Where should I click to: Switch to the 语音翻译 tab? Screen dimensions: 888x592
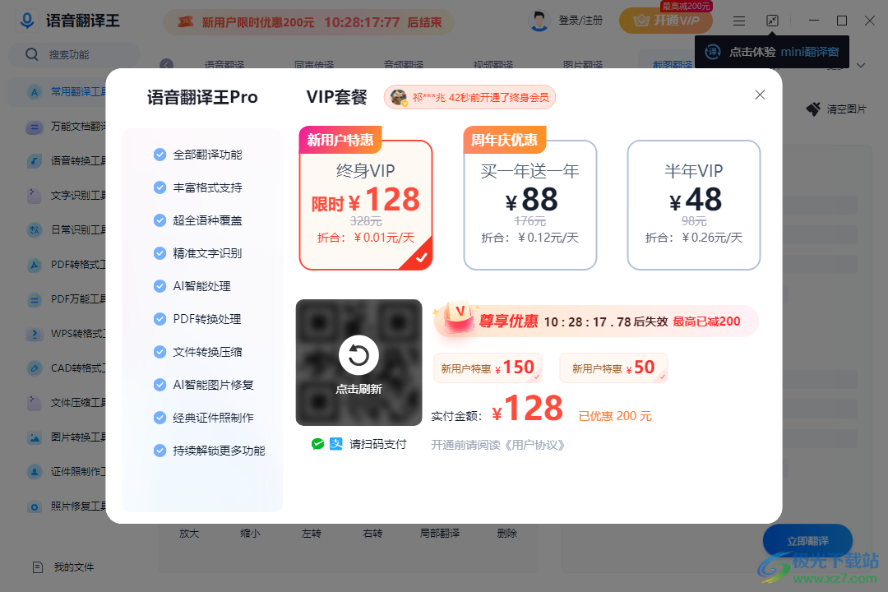[224, 64]
